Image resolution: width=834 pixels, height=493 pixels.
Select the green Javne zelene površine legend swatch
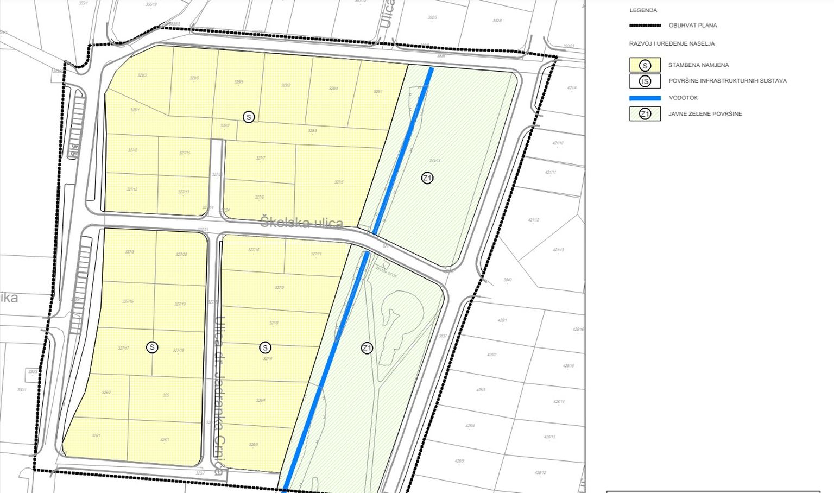645,114
